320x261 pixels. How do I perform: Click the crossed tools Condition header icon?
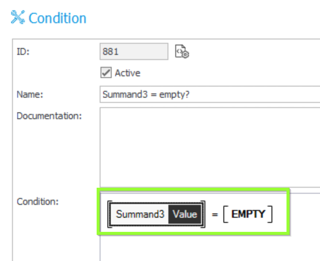point(18,17)
